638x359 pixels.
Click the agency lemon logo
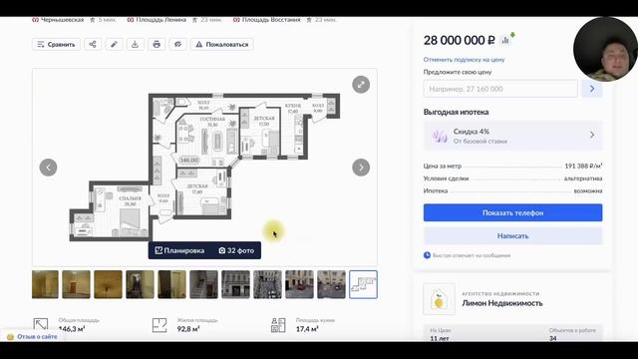(x=439, y=299)
